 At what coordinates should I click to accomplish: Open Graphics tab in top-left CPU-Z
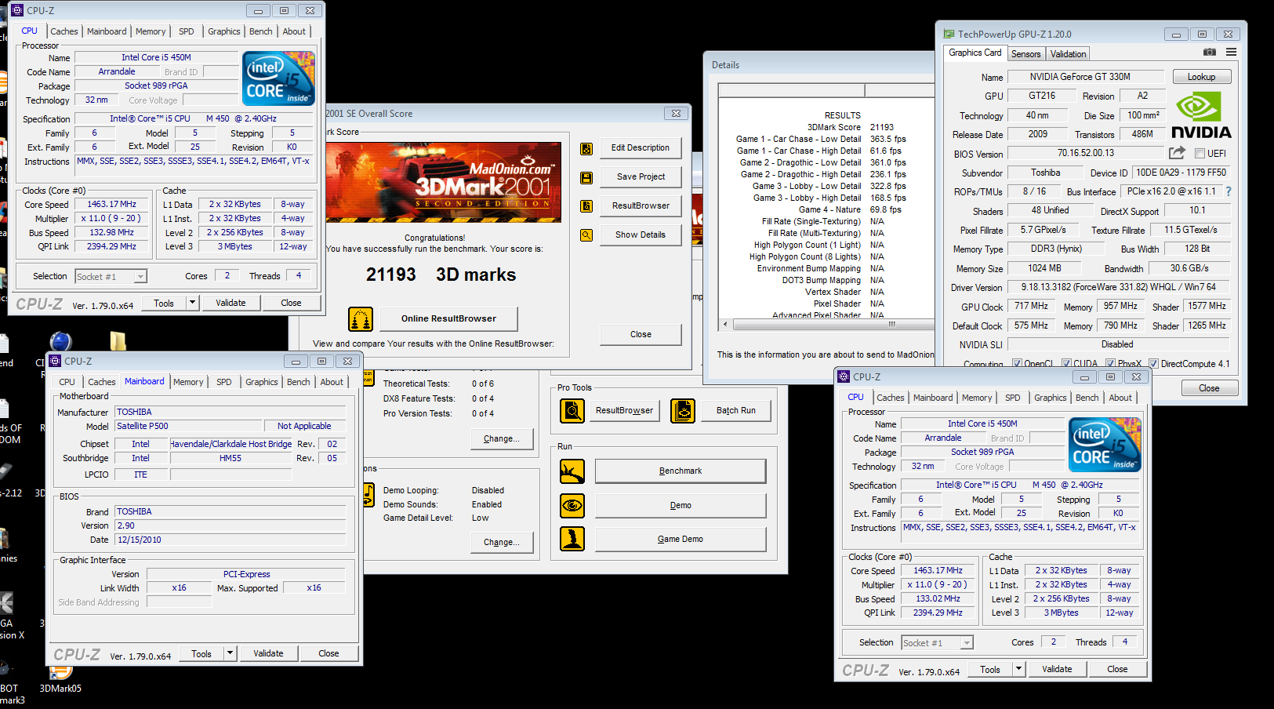[224, 31]
